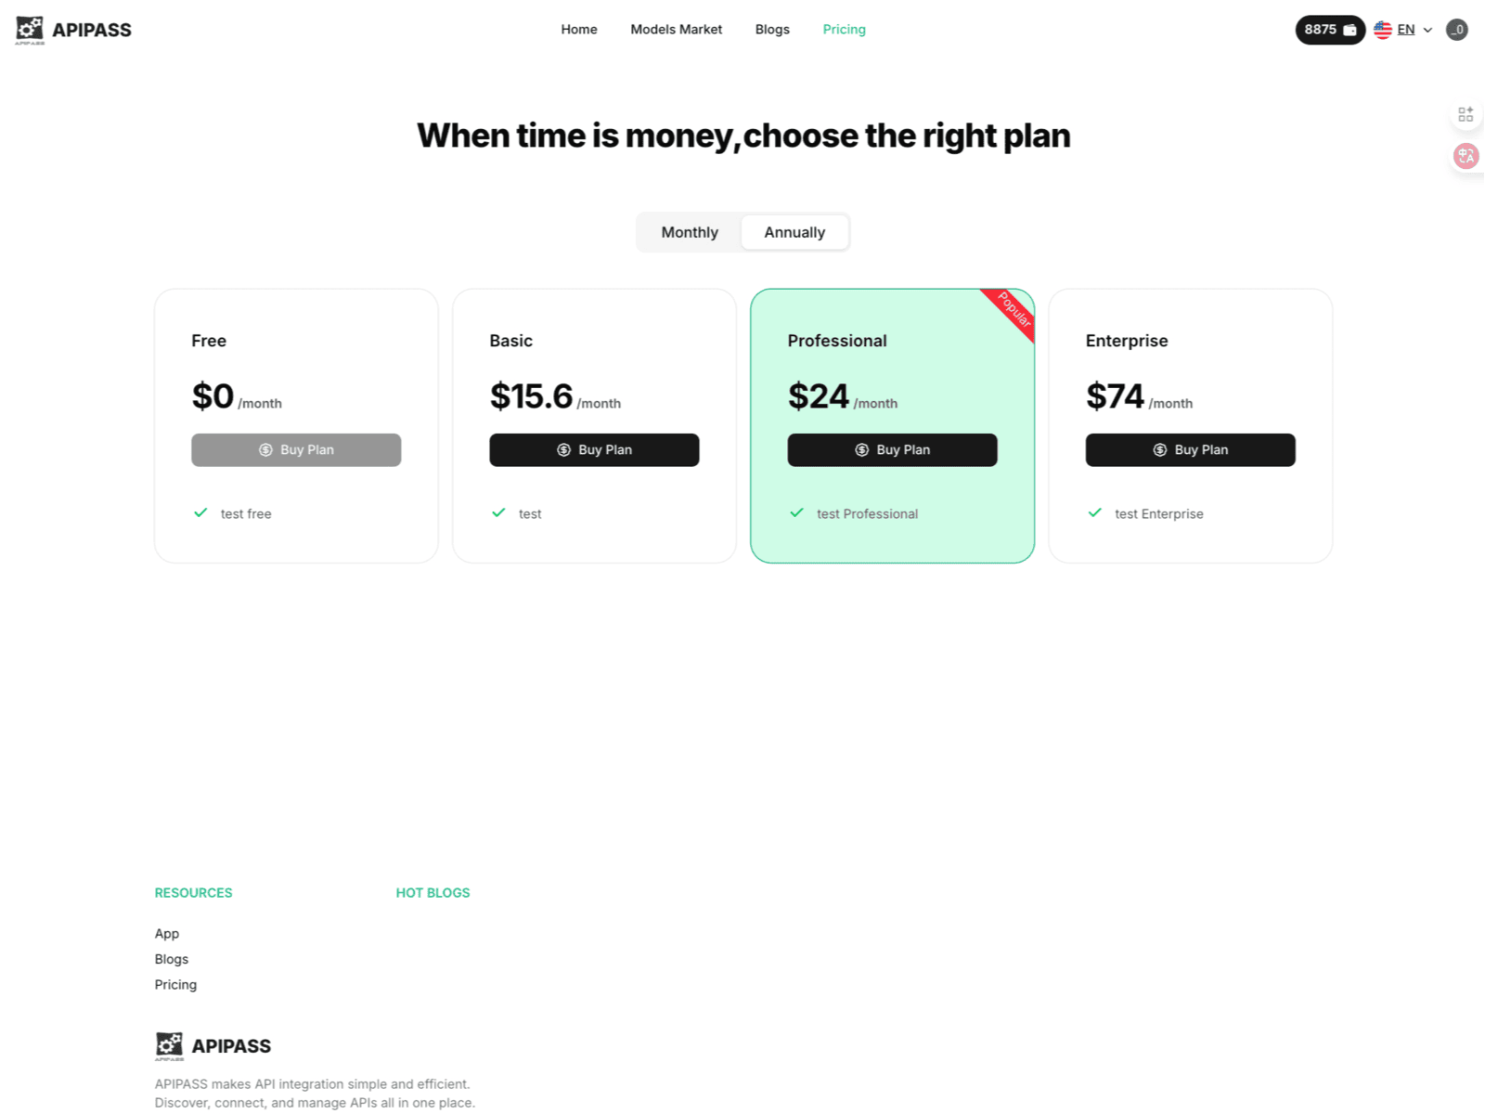Click the checkmark beside test Professional
The width and height of the screenshot is (1485, 1114).
click(x=796, y=512)
